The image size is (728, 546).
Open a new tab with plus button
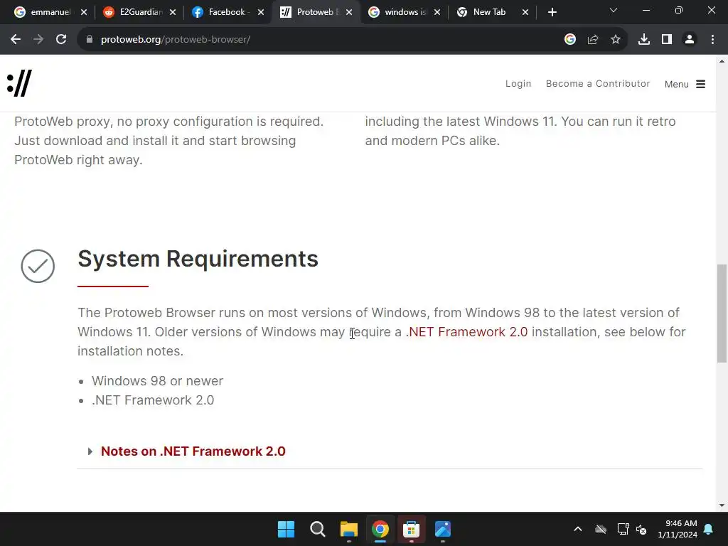[552, 12]
